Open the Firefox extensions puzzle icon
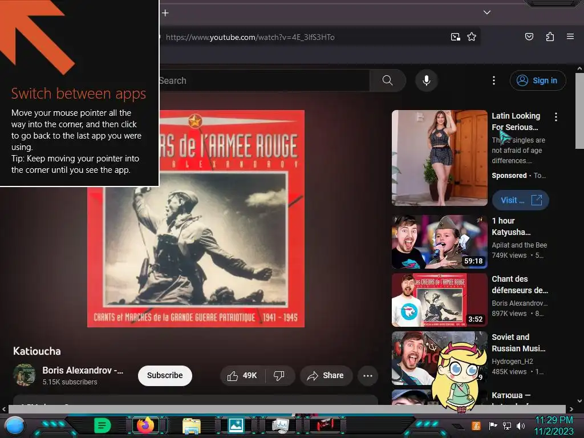The image size is (584, 438). point(550,36)
